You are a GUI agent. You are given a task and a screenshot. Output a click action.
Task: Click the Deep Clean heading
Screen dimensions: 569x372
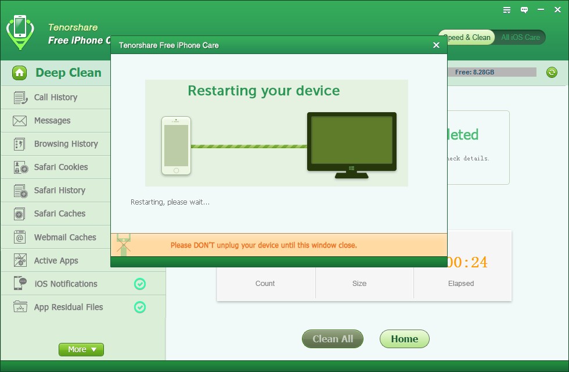point(69,73)
